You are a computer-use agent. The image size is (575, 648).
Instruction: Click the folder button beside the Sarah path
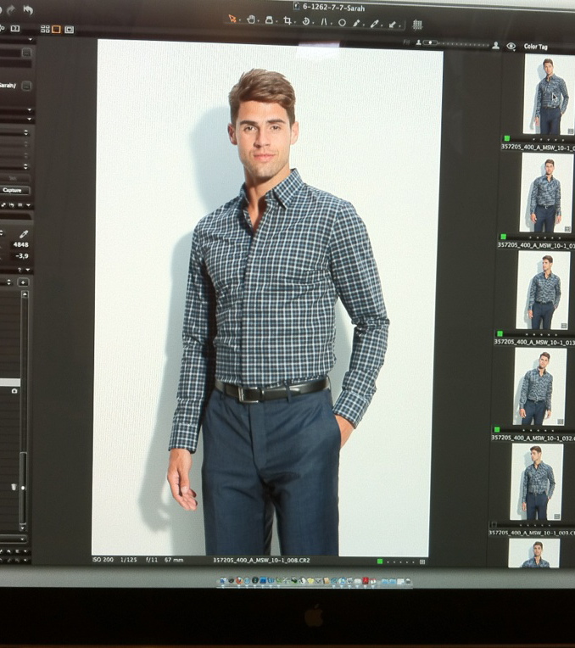[x=26, y=86]
